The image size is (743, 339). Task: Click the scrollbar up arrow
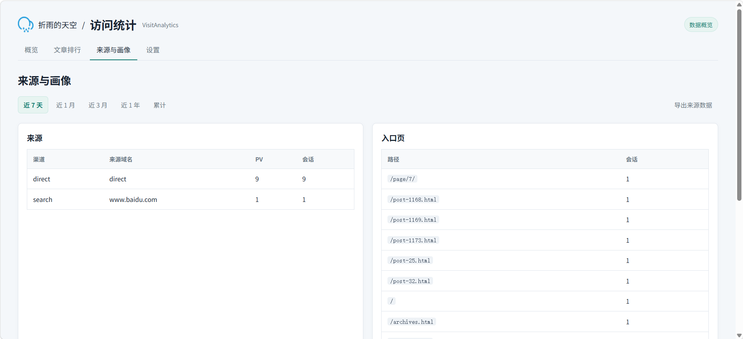click(739, 5)
